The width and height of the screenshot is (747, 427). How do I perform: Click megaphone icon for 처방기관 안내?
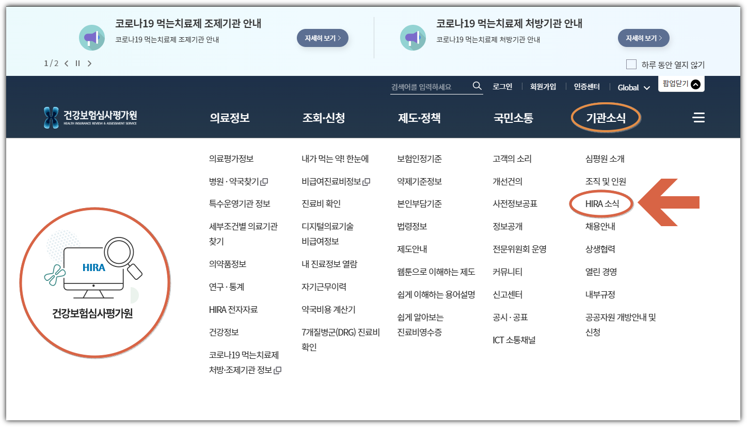[x=413, y=38]
